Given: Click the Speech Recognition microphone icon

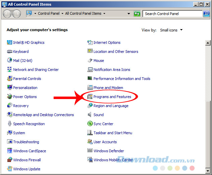Looking at the screenshot, I should point(9,123).
